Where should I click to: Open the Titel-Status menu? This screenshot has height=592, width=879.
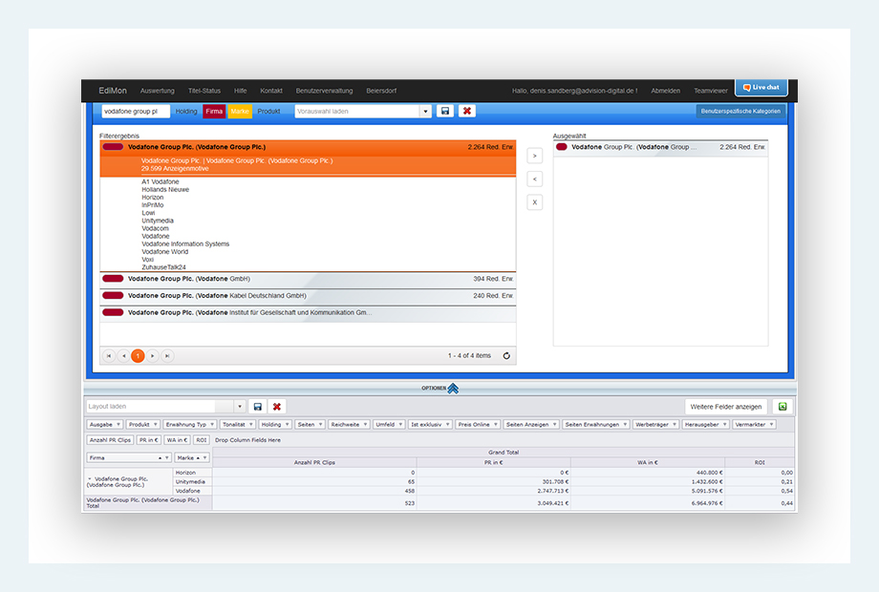pos(204,91)
